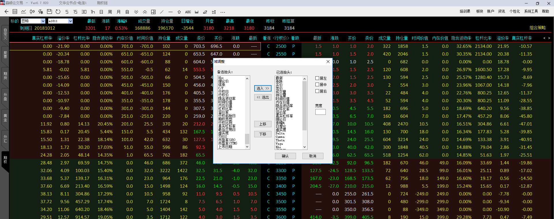Open the candlestick chart view icon

coord(32,12)
